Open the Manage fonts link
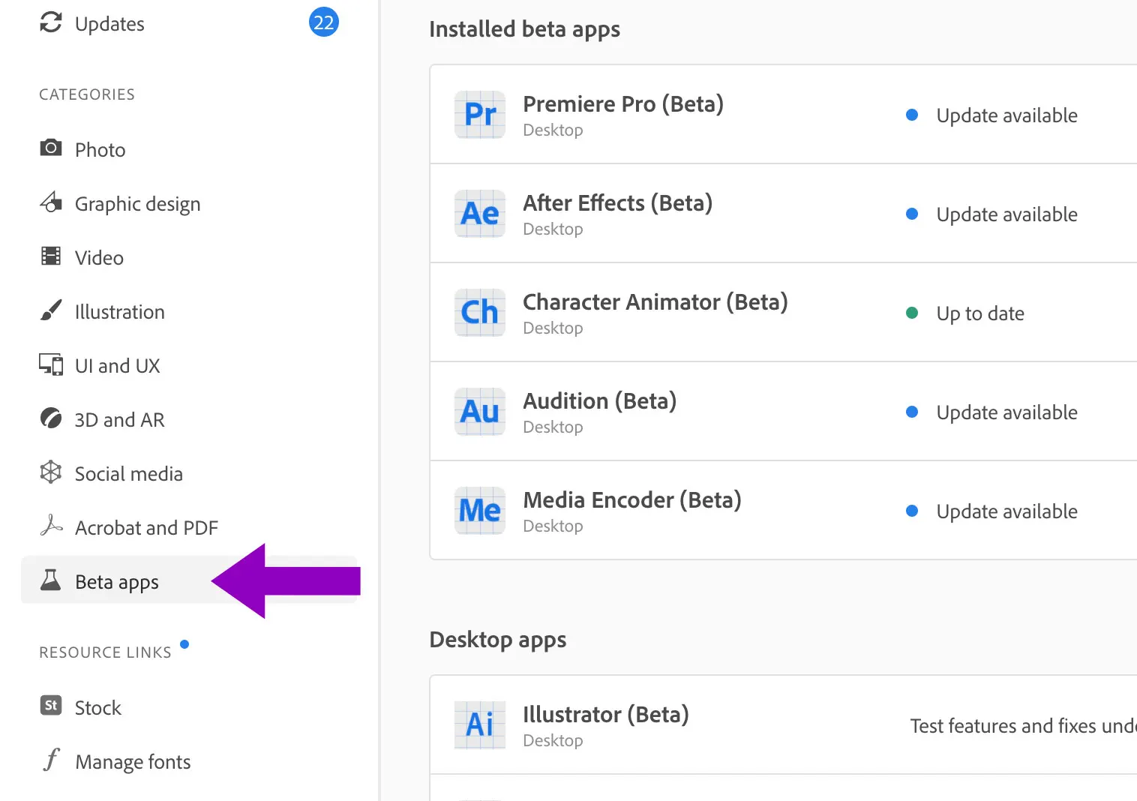This screenshot has height=801, width=1137. point(133,762)
